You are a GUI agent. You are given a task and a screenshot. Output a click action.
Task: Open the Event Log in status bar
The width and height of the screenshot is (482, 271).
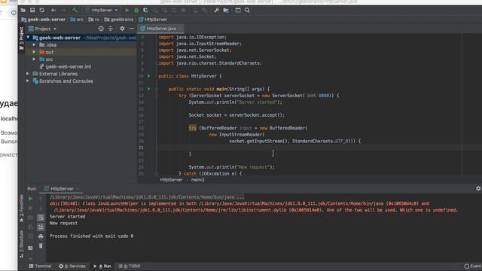pos(473,266)
